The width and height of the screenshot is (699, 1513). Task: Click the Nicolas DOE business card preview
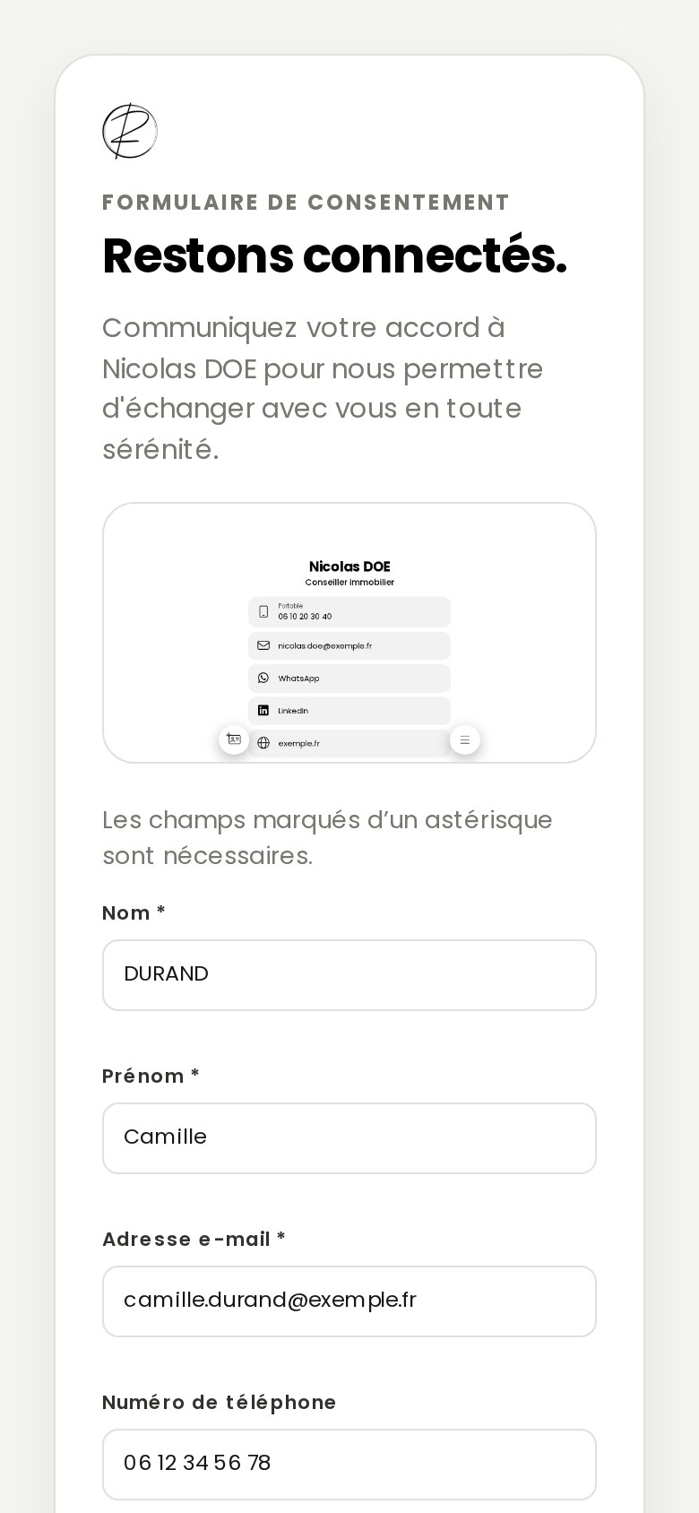tap(349, 633)
